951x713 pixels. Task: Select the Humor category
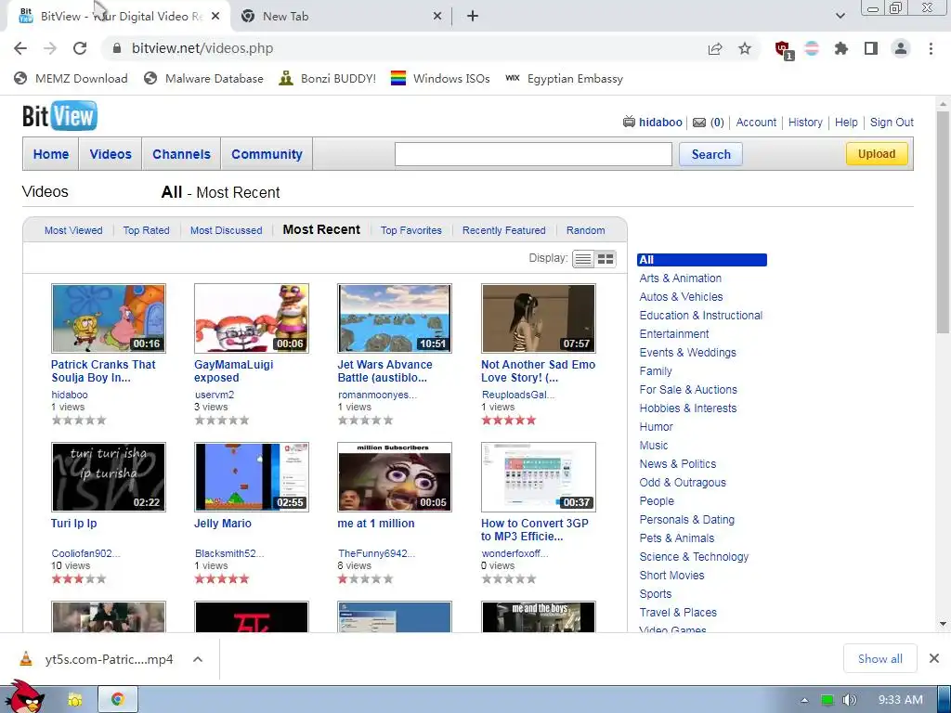(x=657, y=427)
